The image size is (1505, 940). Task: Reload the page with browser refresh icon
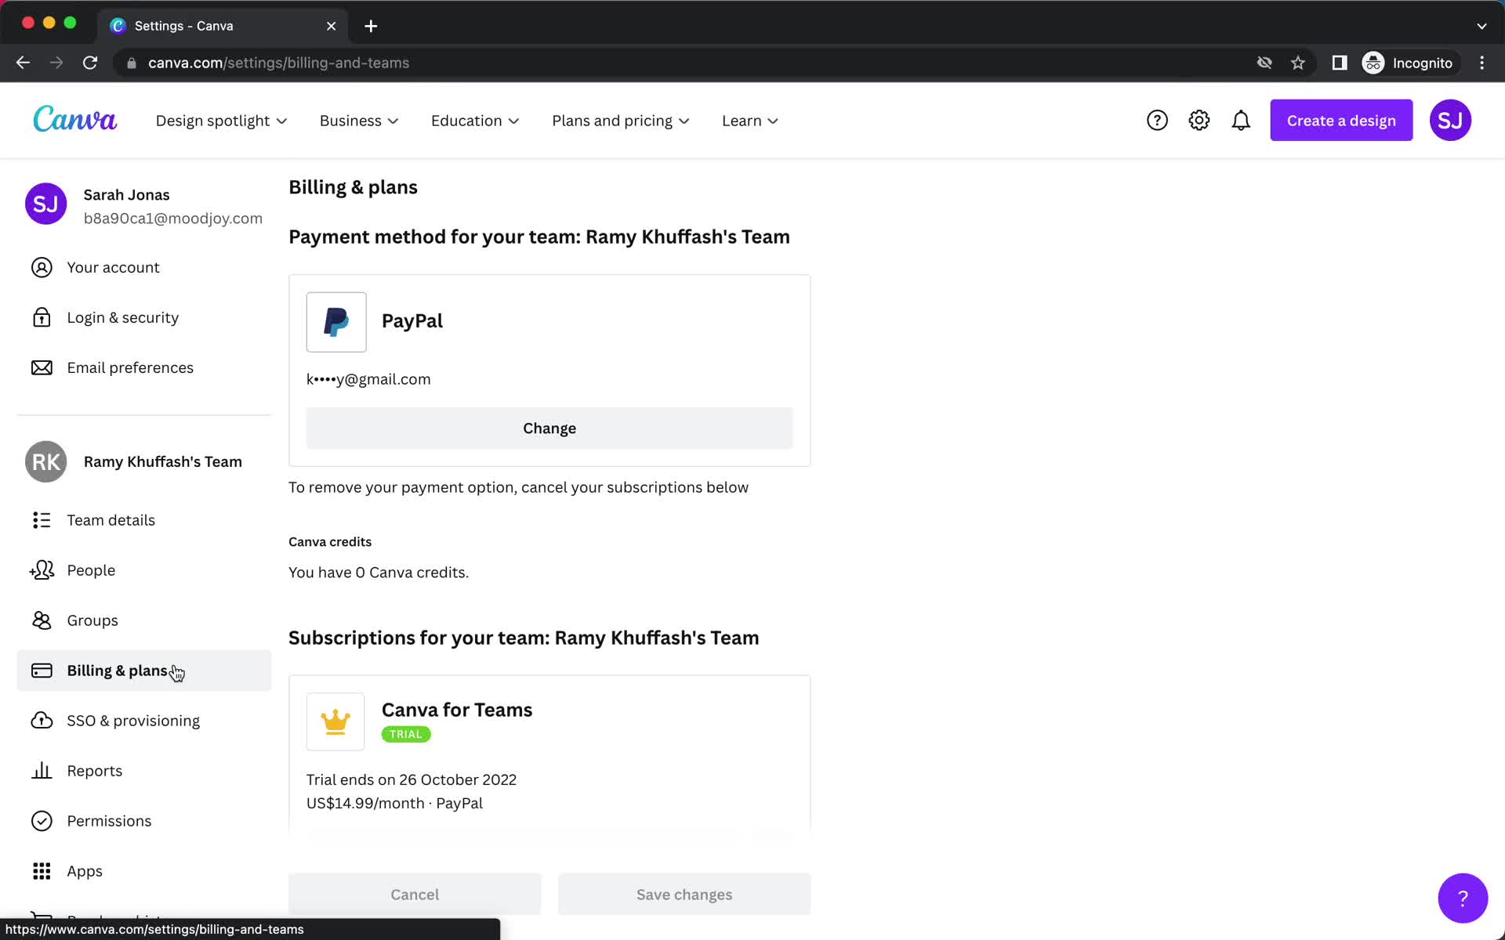coord(90,63)
